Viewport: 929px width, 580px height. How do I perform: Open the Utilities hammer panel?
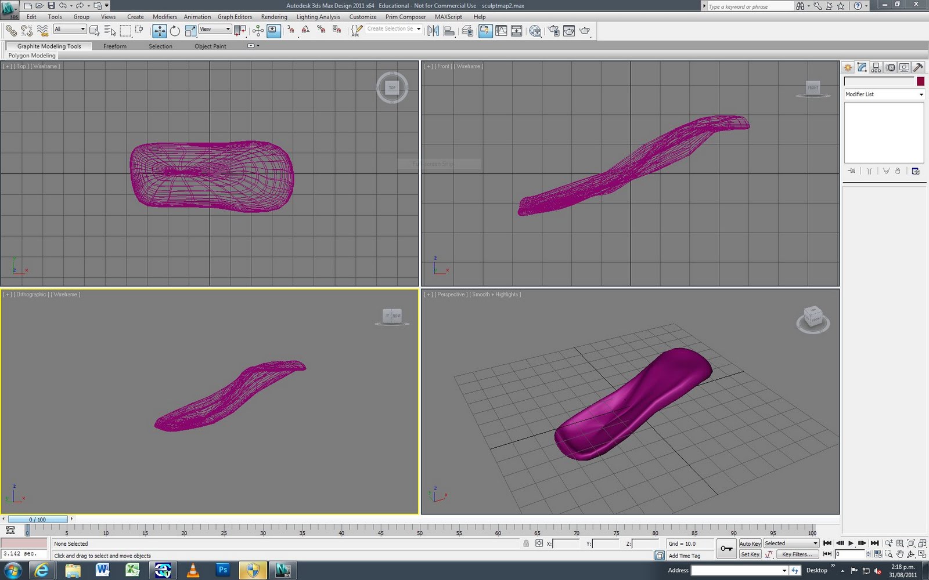[919, 67]
